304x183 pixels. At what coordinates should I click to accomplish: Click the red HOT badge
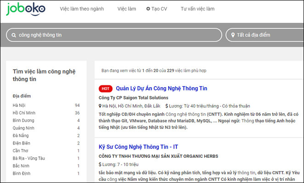(106, 89)
